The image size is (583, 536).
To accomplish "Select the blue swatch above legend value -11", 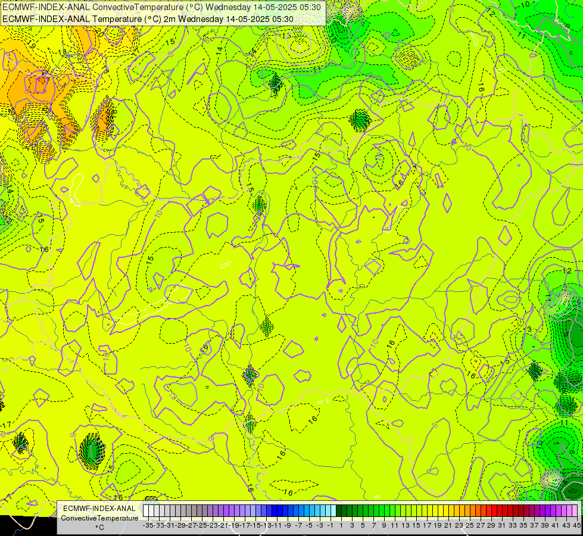I will coord(275,510).
